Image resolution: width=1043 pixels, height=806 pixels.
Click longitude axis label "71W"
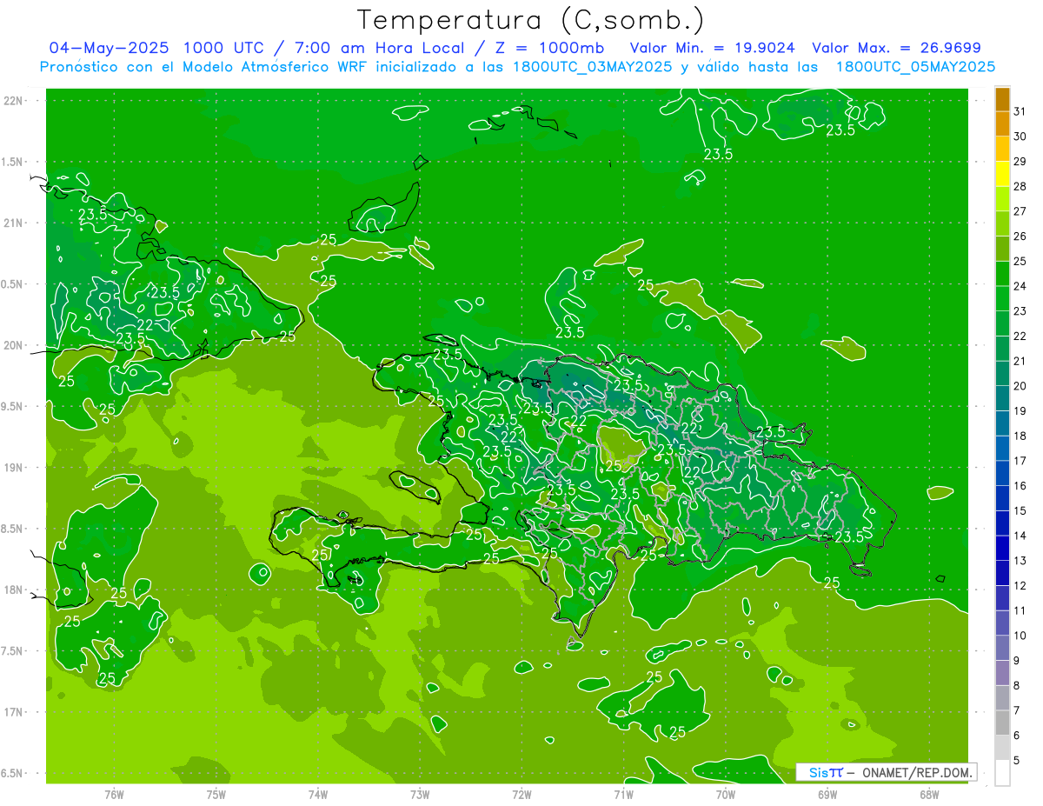[623, 794]
